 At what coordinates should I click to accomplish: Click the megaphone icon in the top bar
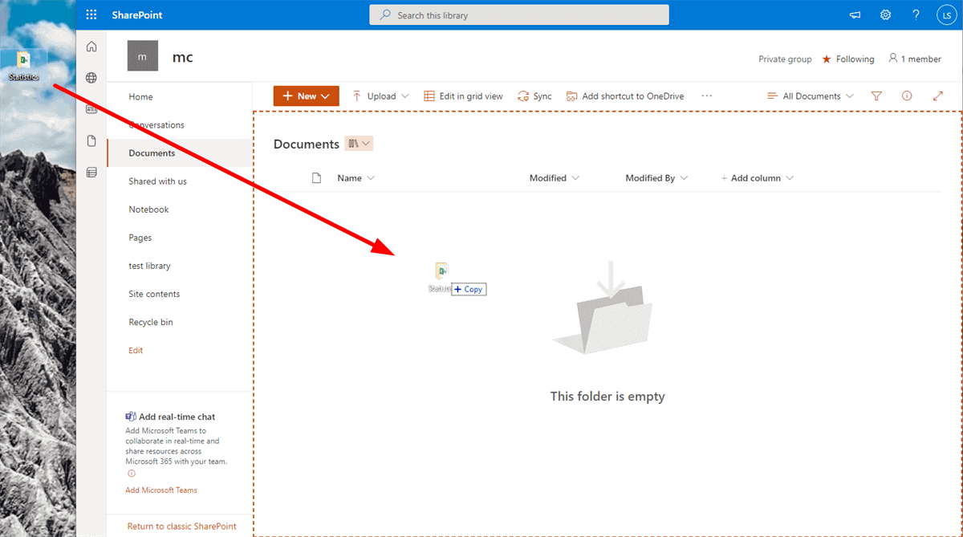pos(854,14)
